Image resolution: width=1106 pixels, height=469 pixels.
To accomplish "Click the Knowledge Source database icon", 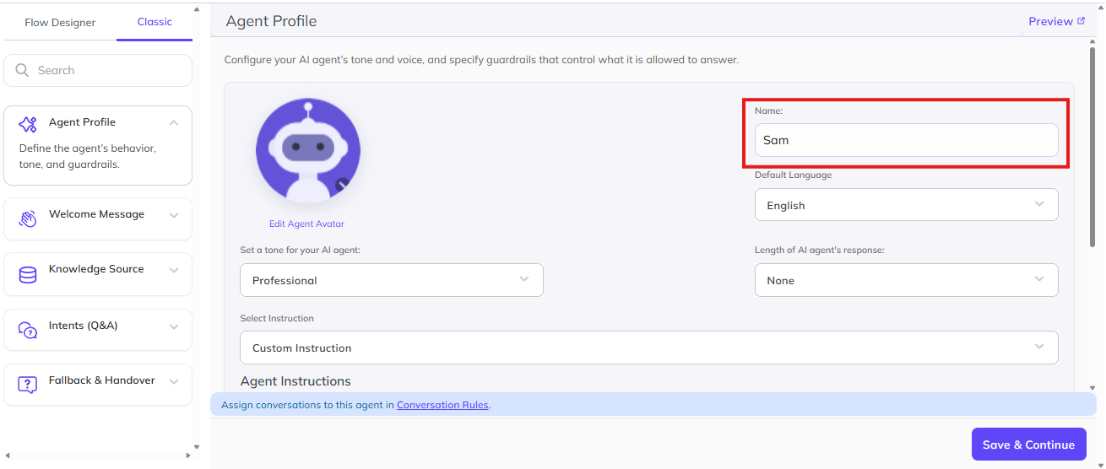I will tap(28, 275).
